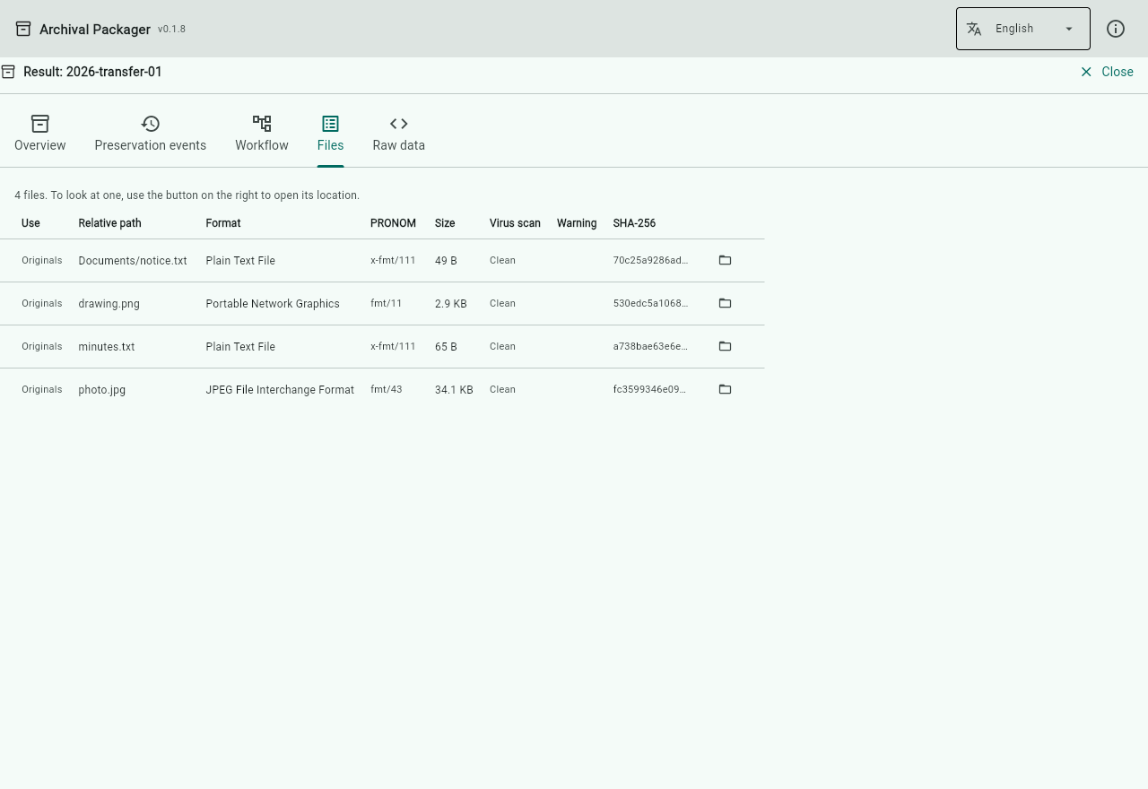The image size is (1148, 789).
Task: Switch to the Workflow tab
Action: pyautogui.click(x=262, y=134)
